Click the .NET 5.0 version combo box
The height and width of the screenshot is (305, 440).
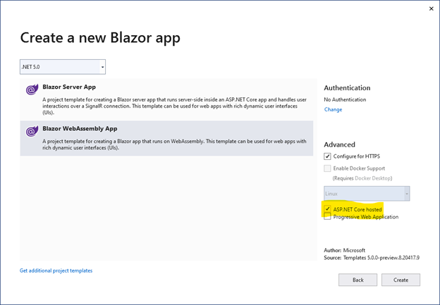tap(63, 67)
